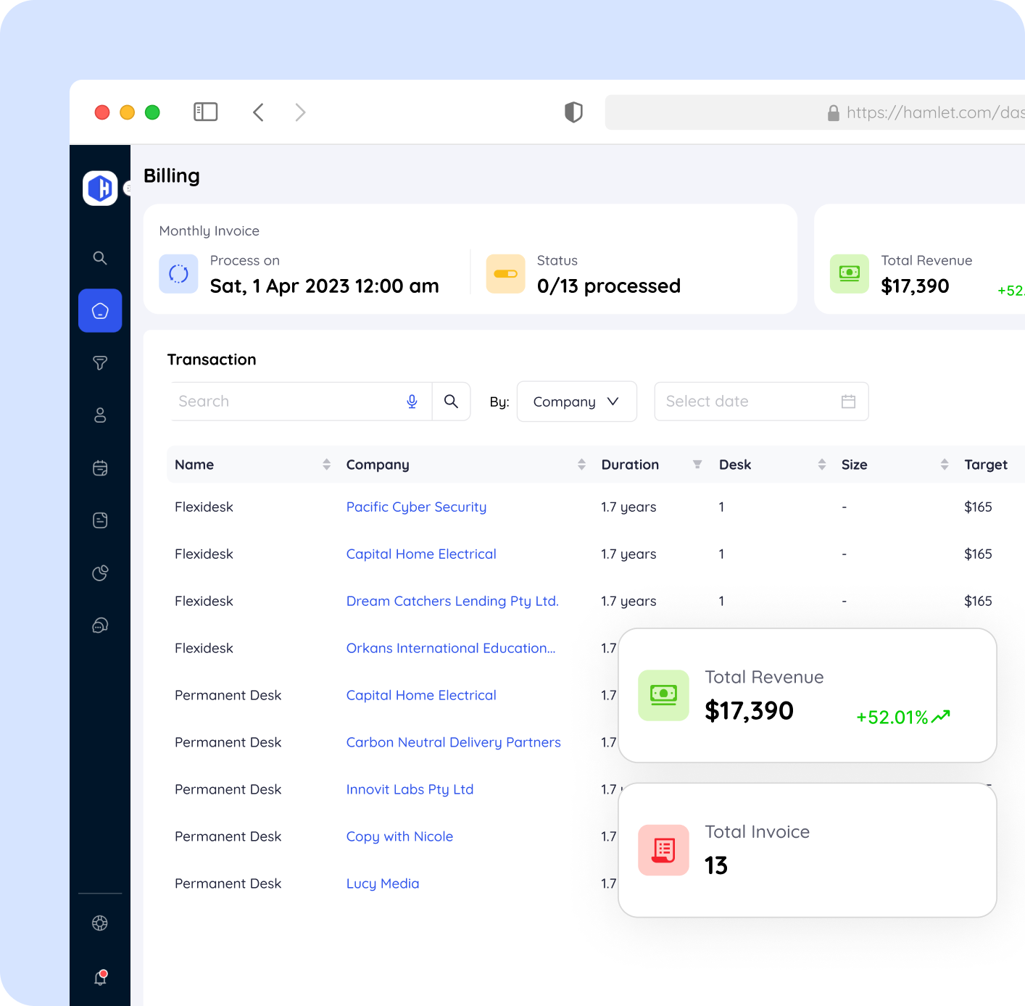
Task: Click the help lifebuoy icon in sidebar
Action: click(100, 923)
